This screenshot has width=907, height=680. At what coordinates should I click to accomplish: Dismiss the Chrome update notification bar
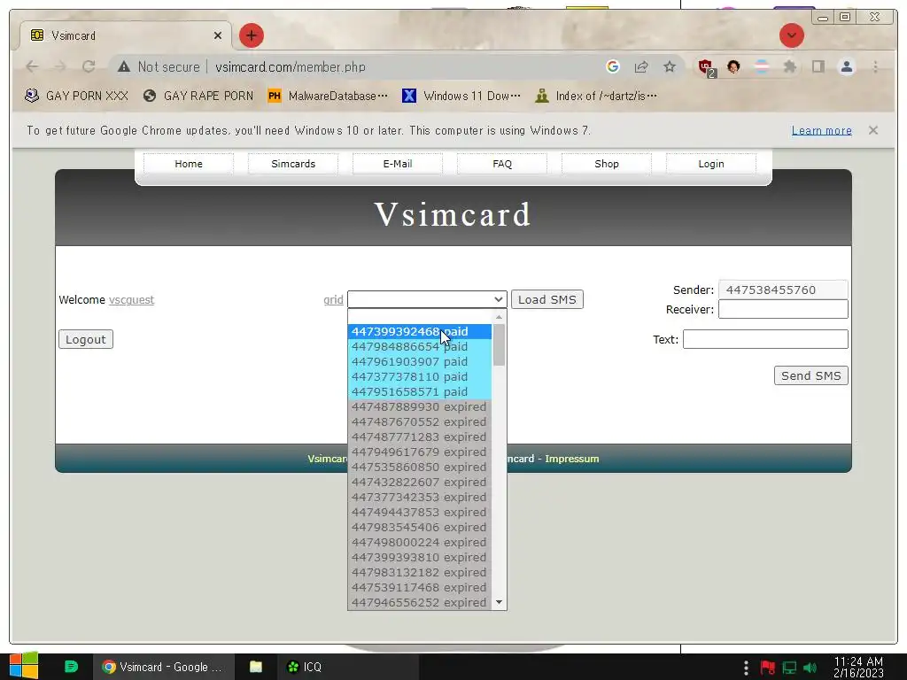872,131
